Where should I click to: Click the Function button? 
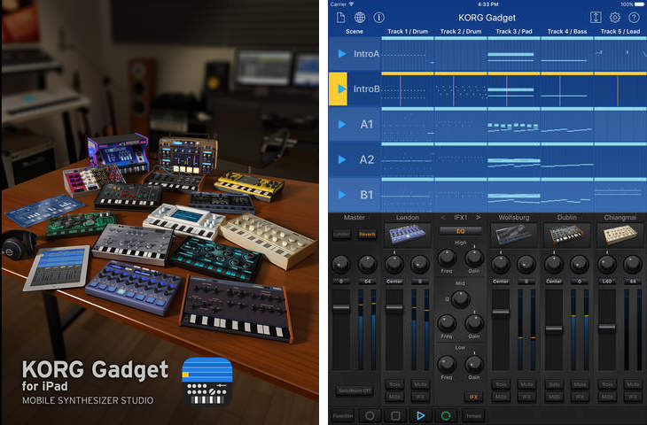pyautogui.click(x=343, y=415)
